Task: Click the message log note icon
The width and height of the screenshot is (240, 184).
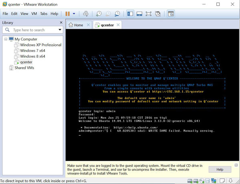Action: 223,181
